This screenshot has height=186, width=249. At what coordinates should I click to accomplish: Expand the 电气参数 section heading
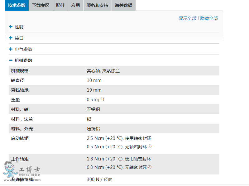click(24, 49)
